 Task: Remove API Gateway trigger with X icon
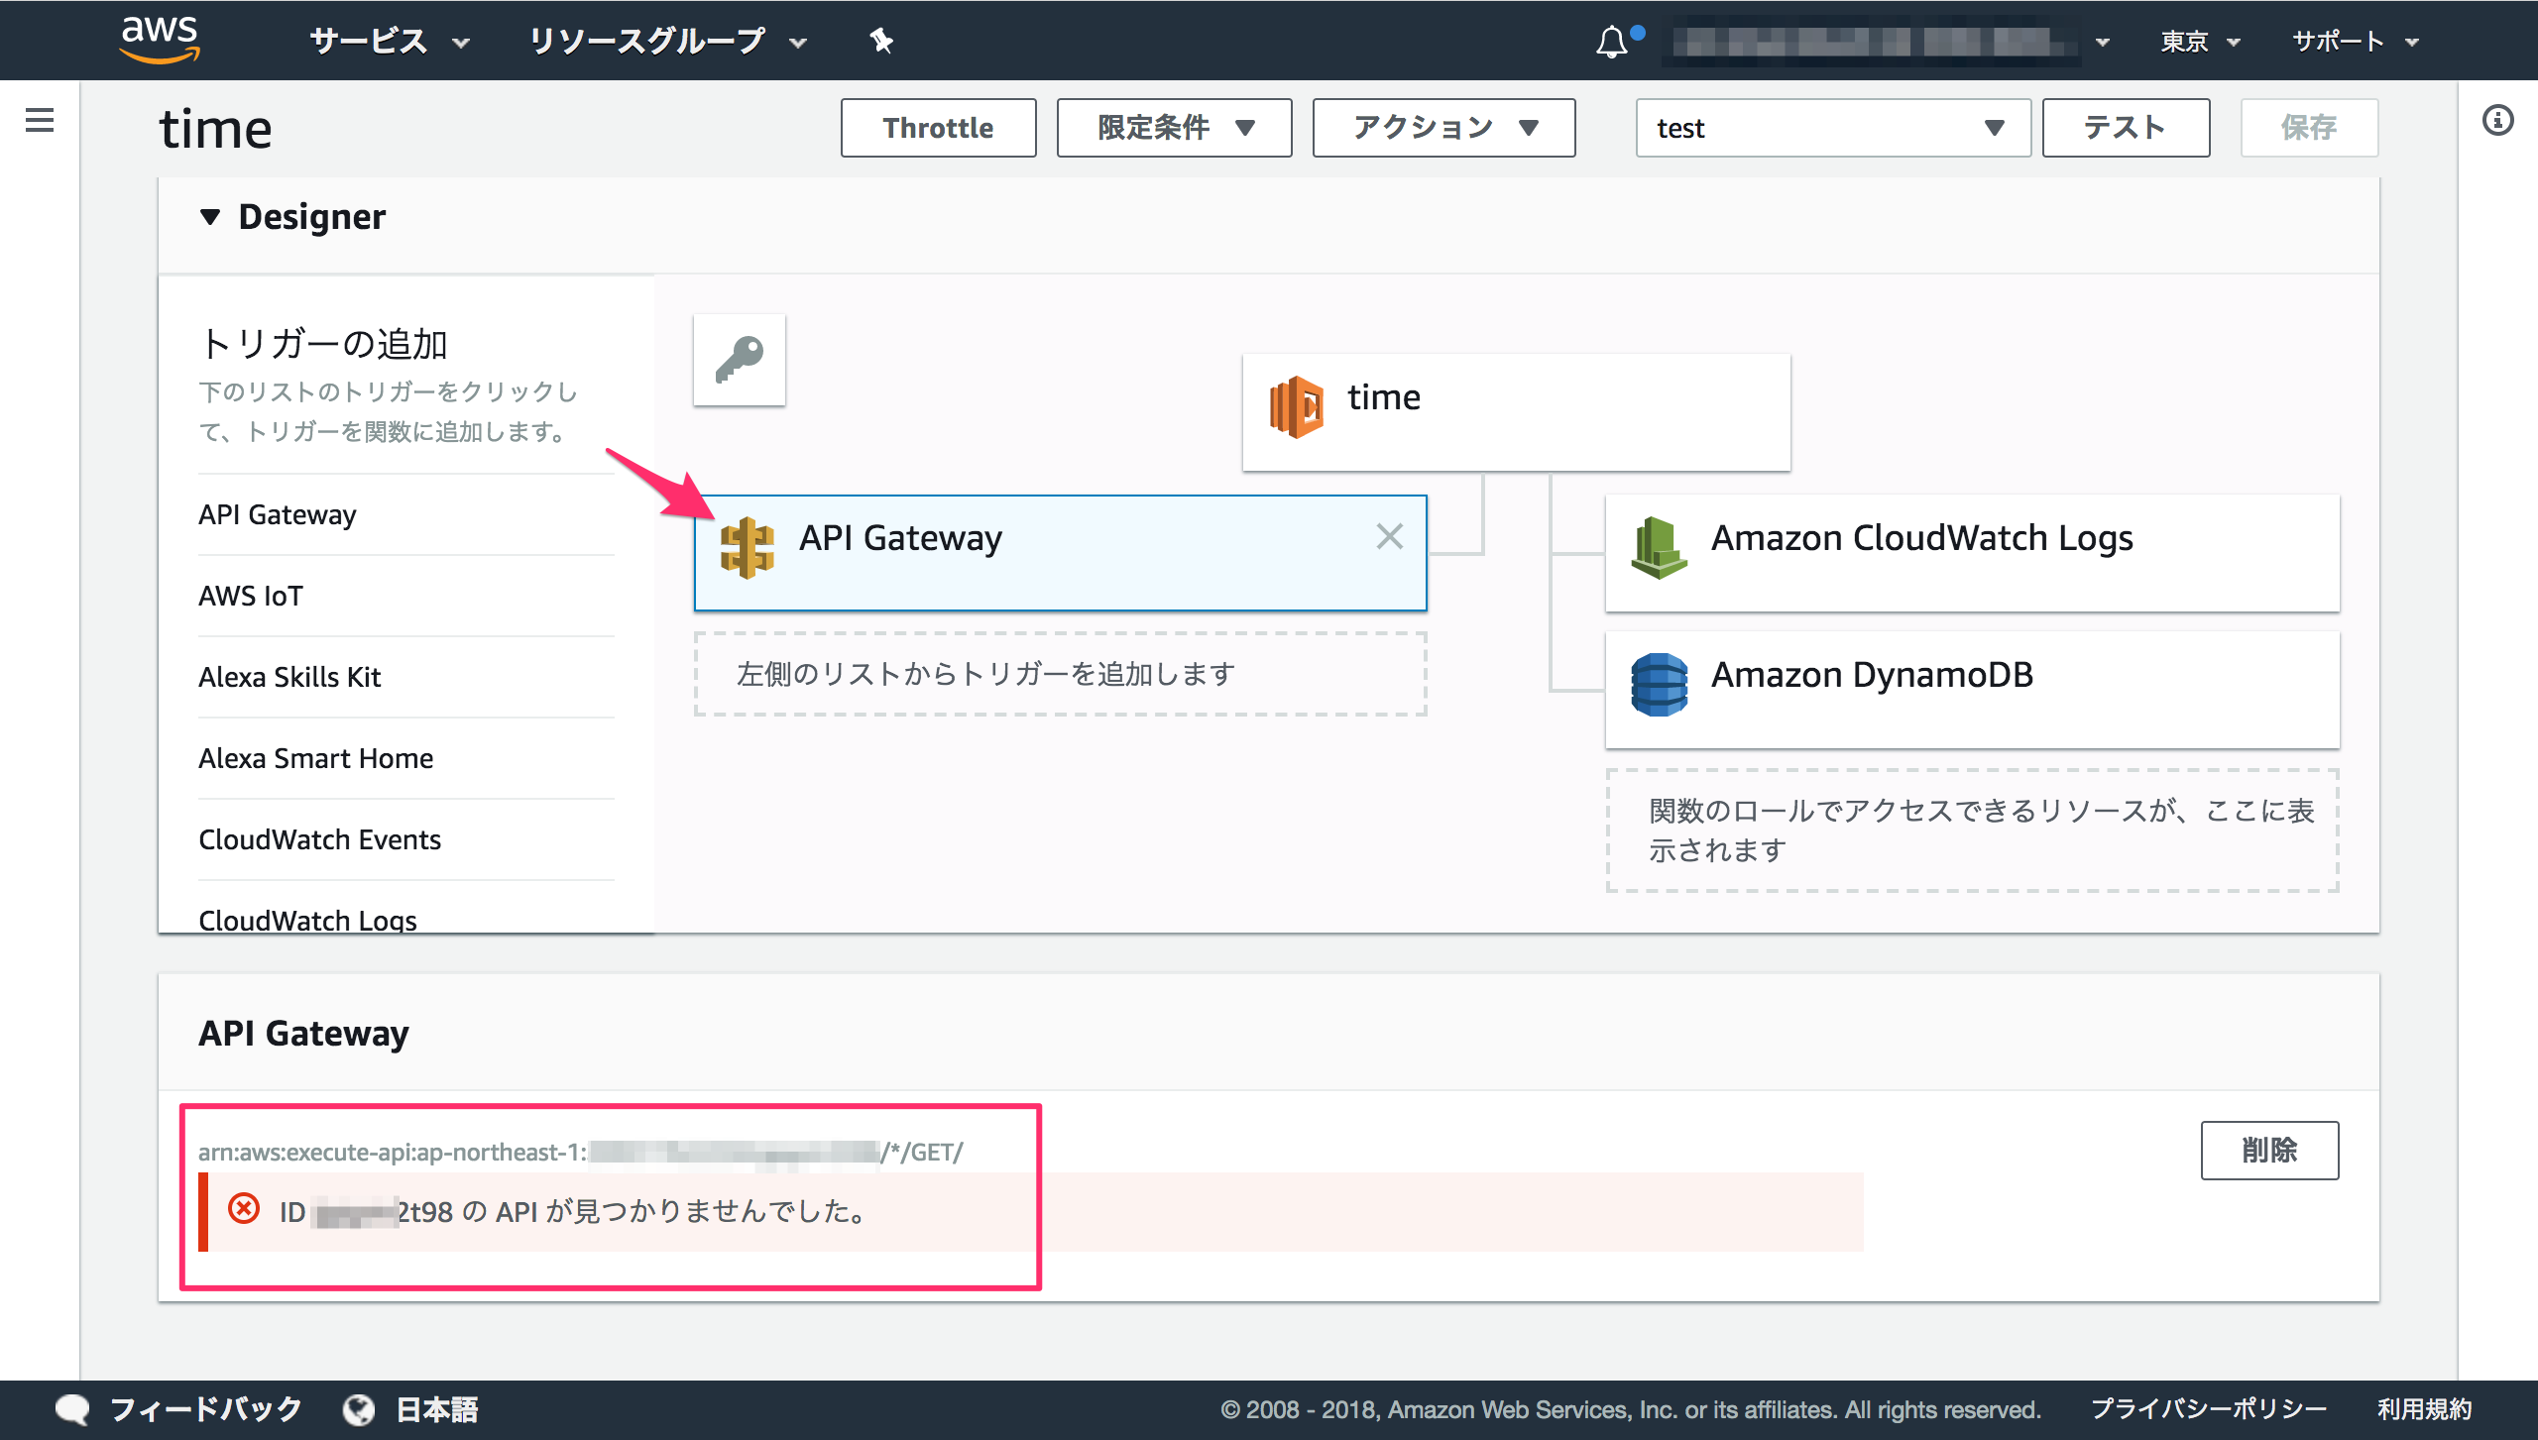click(1390, 537)
